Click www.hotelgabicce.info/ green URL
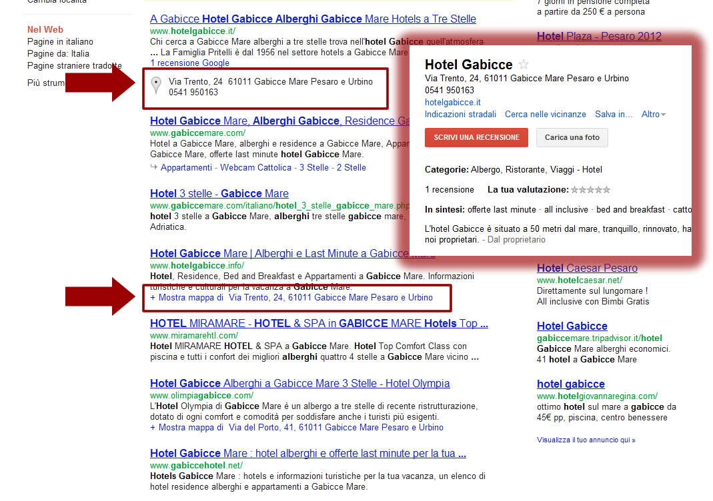The image size is (713, 501). click(x=197, y=266)
